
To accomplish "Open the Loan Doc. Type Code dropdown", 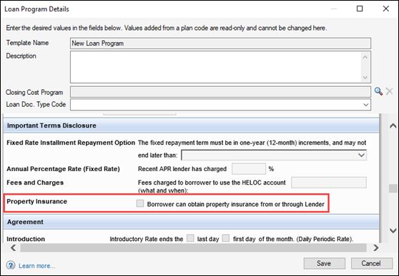I will (x=366, y=105).
